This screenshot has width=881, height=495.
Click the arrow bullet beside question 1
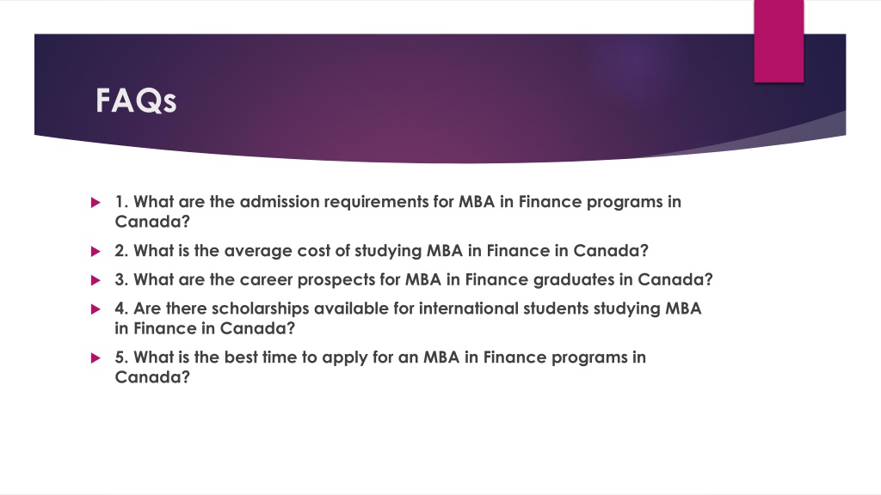(95, 202)
